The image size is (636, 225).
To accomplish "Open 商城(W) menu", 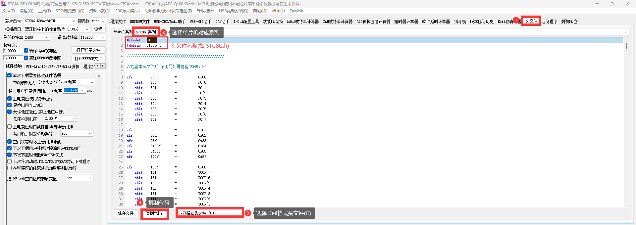I will tap(260, 11).
